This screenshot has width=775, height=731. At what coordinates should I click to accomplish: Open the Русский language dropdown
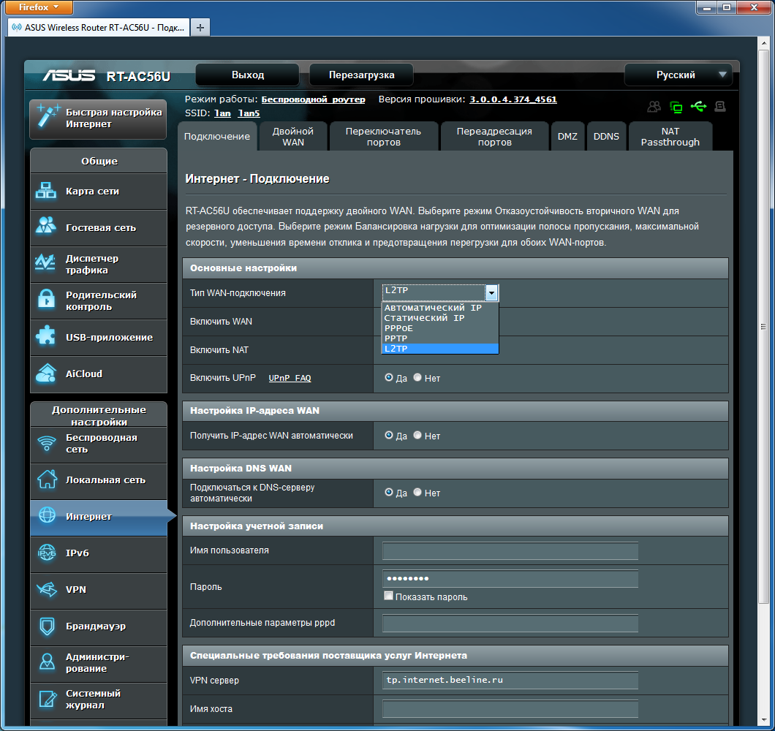click(678, 75)
